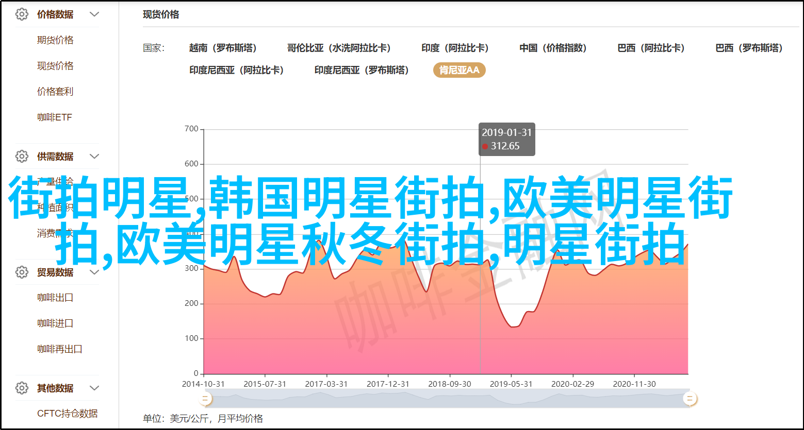Screen dimensions: 804x430
Task: Open the 咖啡出口 trade data link
Action: tap(55, 298)
